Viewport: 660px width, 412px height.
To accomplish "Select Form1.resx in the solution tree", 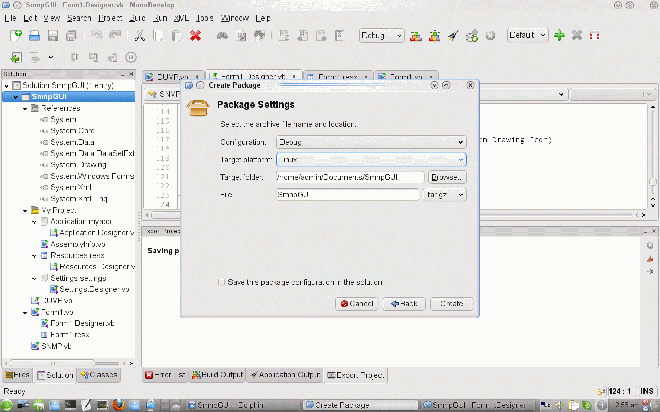I will tap(70, 335).
